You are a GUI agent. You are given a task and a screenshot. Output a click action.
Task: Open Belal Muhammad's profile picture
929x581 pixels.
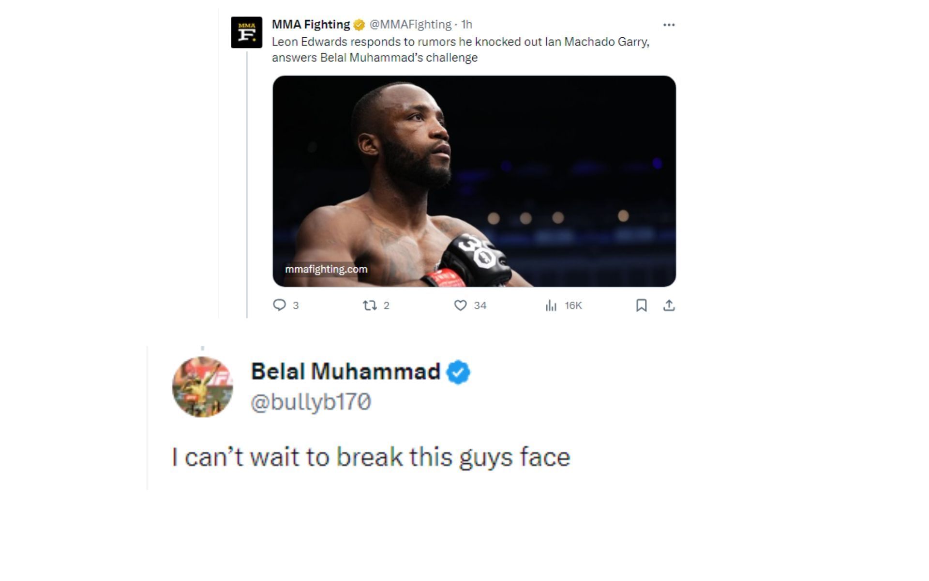tap(202, 387)
